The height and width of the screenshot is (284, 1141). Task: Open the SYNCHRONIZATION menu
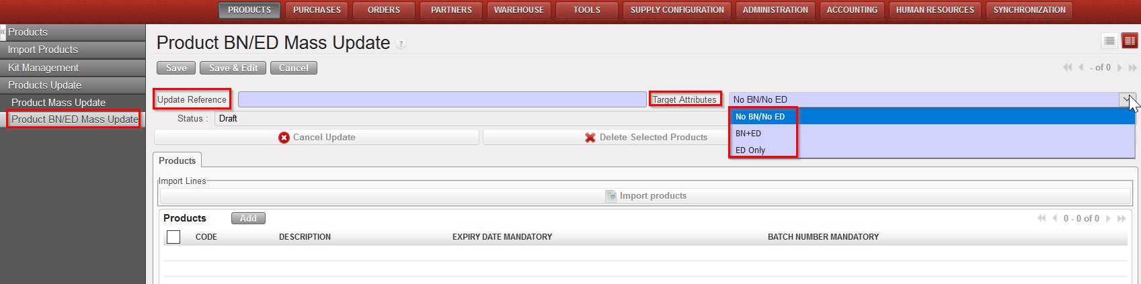(x=1029, y=10)
